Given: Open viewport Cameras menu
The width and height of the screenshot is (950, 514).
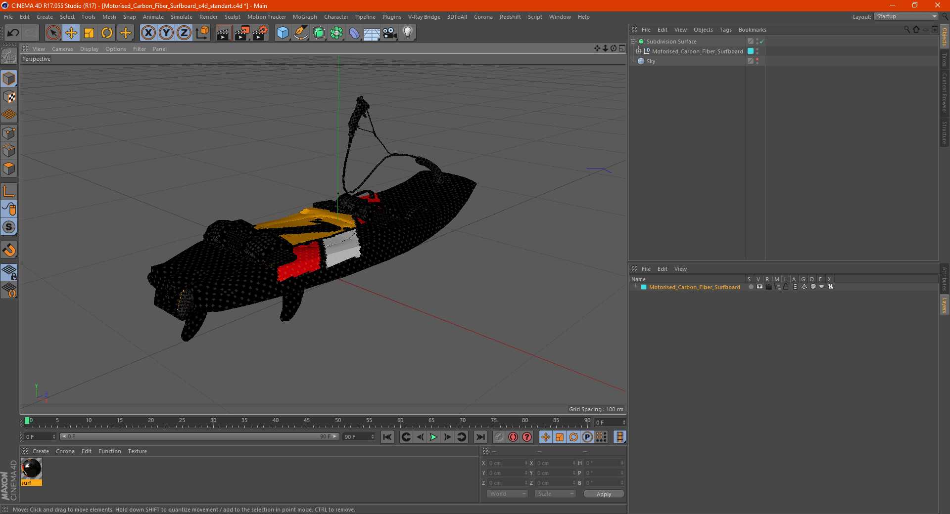Looking at the screenshot, I should point(62,49).
